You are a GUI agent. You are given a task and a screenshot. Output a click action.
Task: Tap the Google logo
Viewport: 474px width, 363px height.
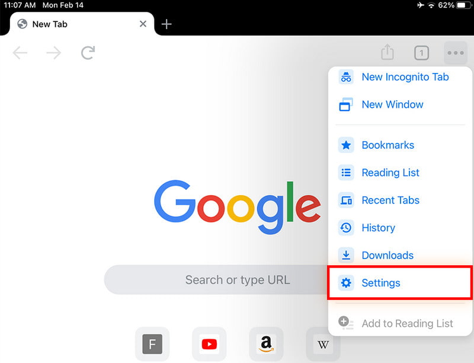(238, 207)
